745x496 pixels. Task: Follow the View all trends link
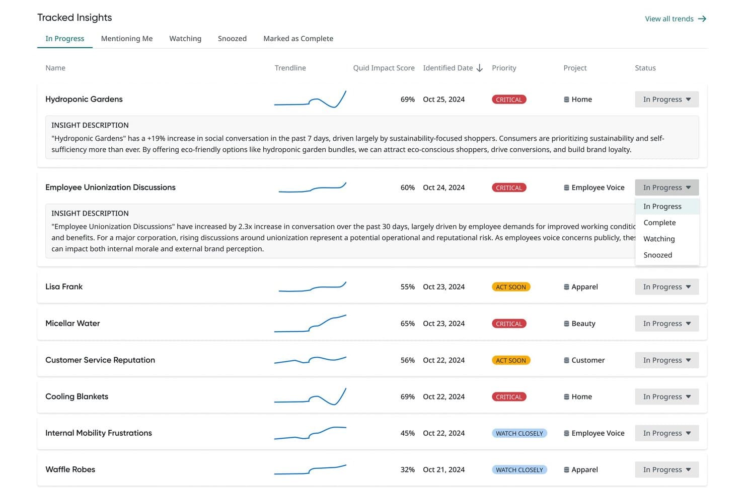(676, 19)
